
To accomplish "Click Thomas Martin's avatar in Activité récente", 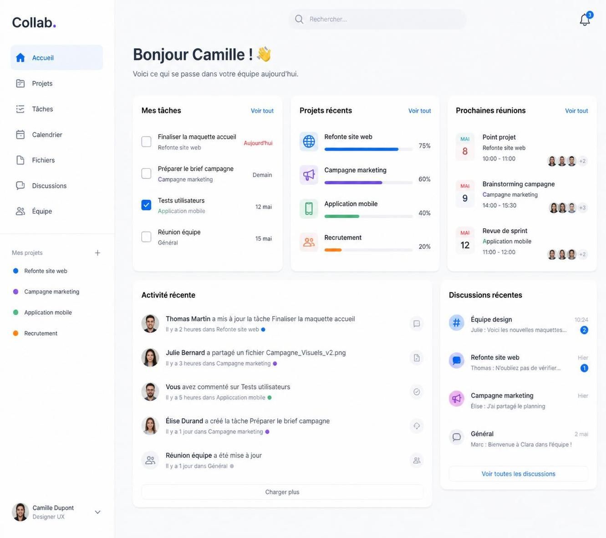I will tap(150, 324).
